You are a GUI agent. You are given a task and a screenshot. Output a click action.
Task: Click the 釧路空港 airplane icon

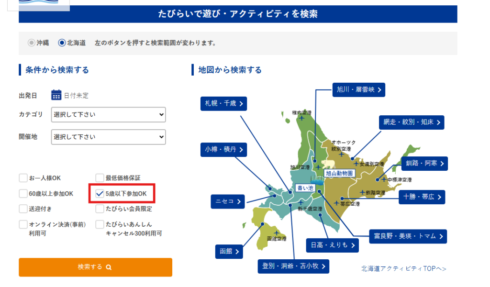click(x=362, y=192)
